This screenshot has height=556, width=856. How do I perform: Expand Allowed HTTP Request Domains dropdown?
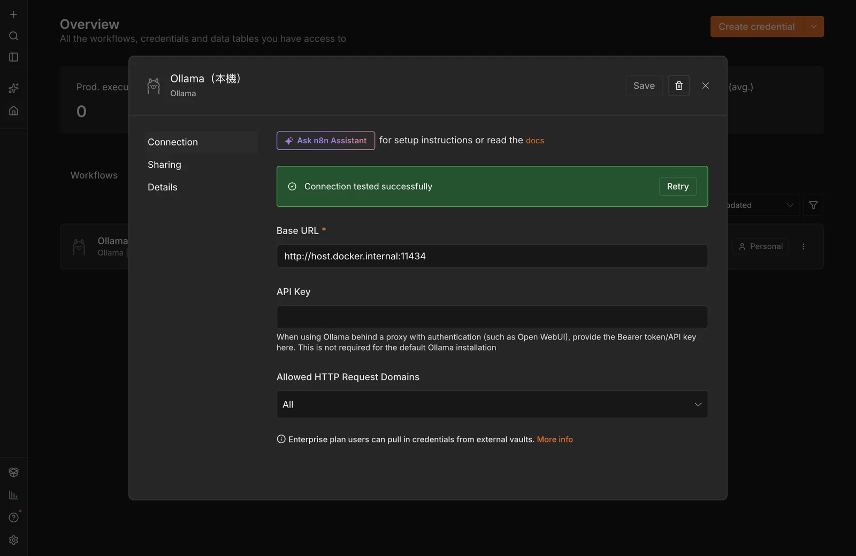click(492, 405)
